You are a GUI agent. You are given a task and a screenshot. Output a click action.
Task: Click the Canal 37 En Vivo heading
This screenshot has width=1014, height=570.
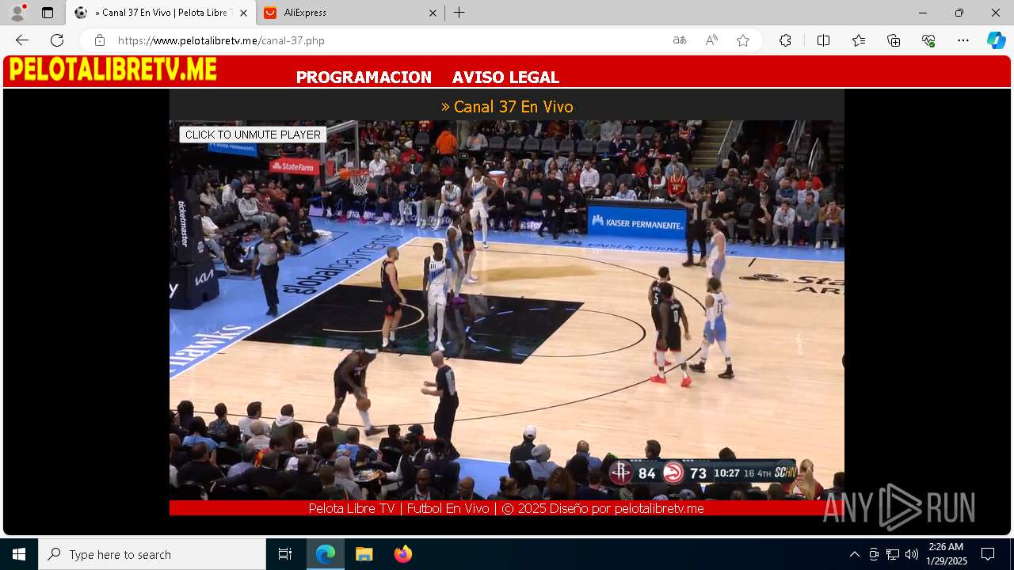[x=507, y=106]
